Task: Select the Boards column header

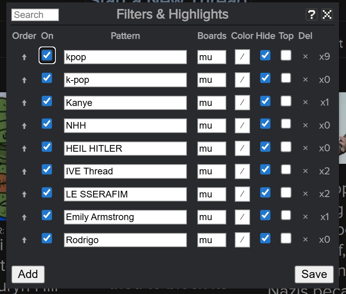Action: point(212,36)
